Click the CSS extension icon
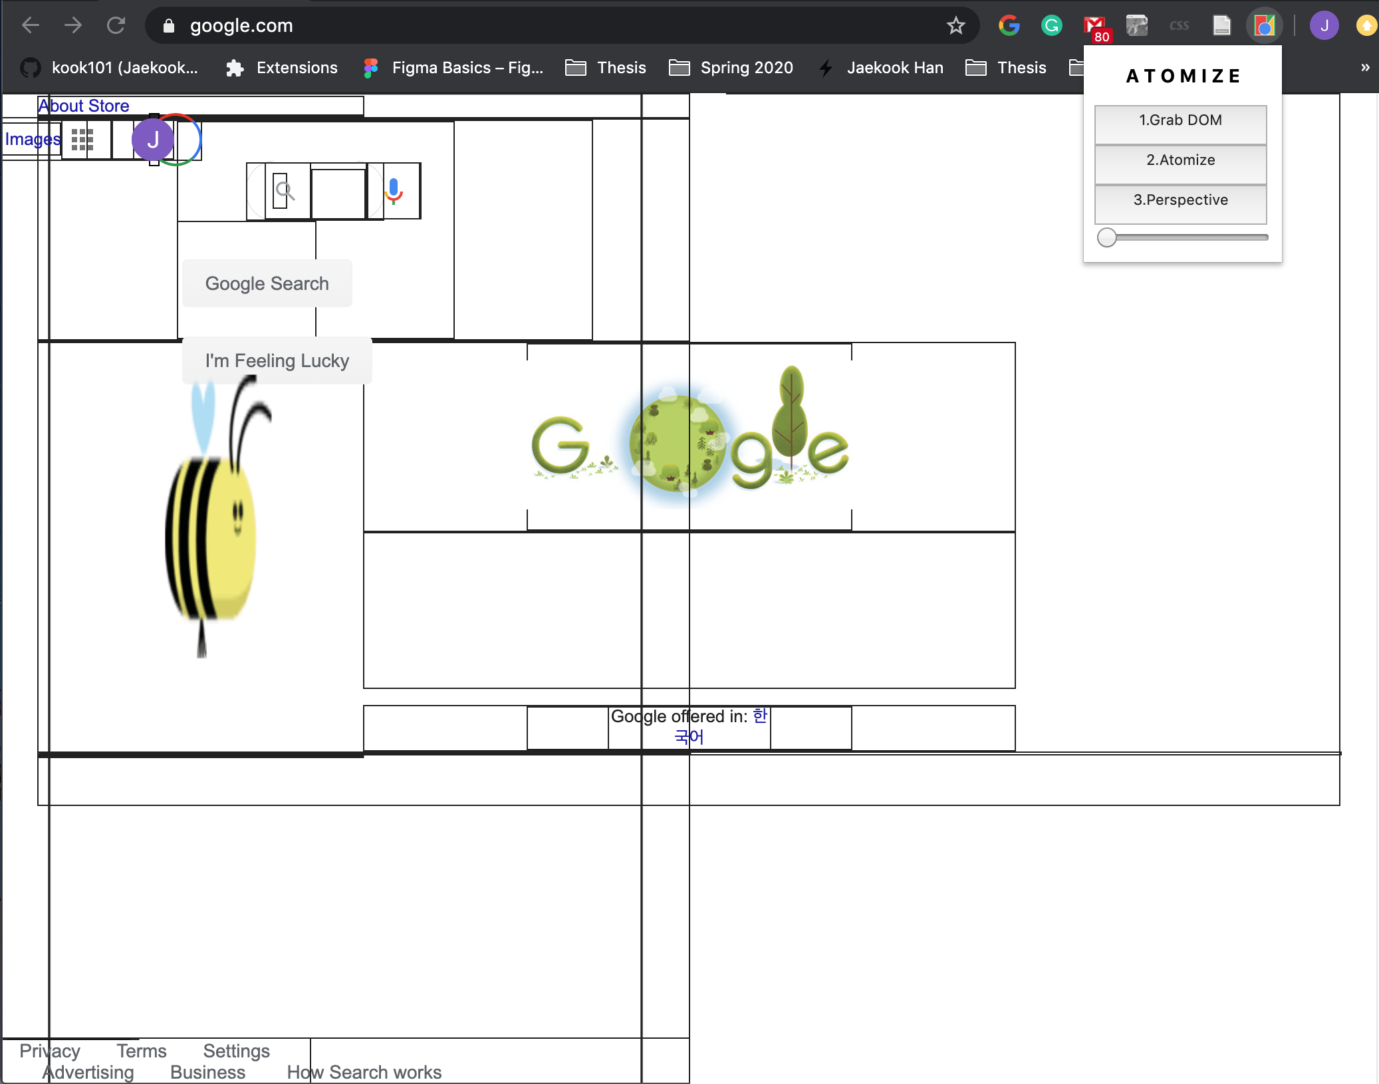 (1179, 25)
